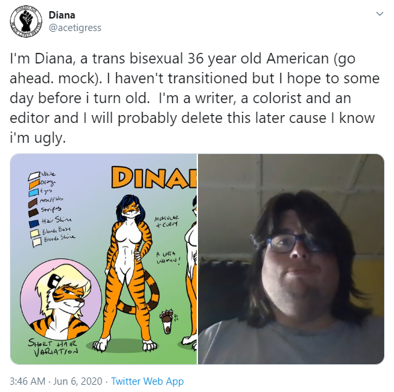Pick the Blonde Base swatch
This screenshot has width=394, height=392.
click(35, 233)
